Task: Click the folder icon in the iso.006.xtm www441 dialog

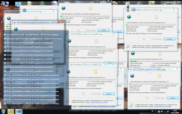Action: pyautogui.click(x=90, y=8)
